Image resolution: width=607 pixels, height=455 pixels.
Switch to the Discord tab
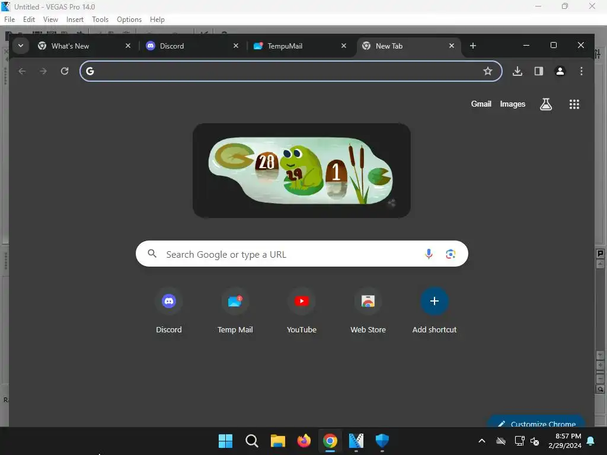click(x=192, y=46)
